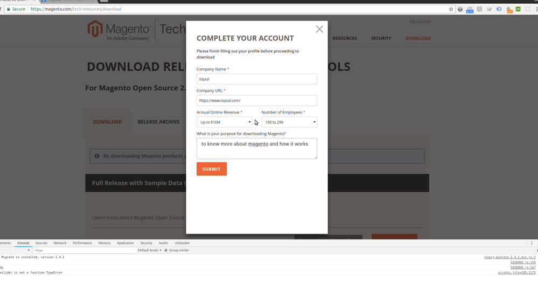Open the Chrome three-dot menu

pyautogui.click(x=535, y=9)
